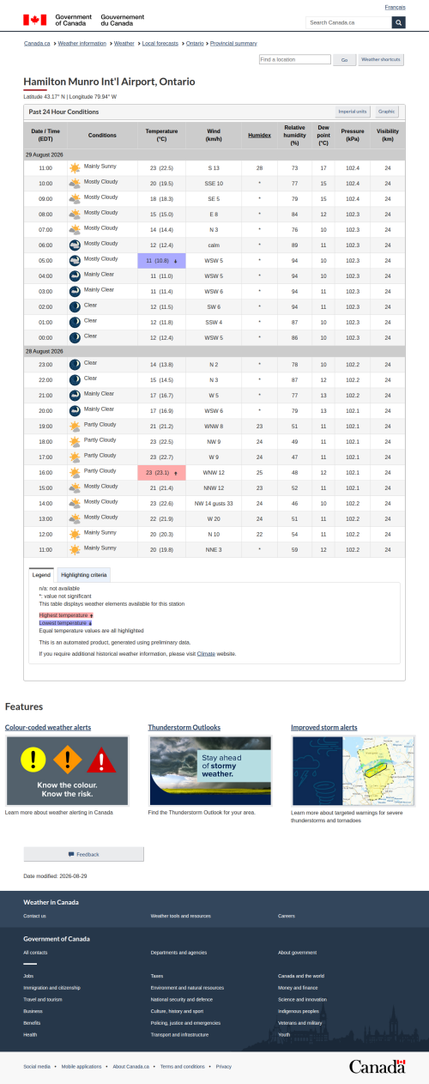Open Local forecasts breadcrumb

pyautogui.click(x=160, y=43)
